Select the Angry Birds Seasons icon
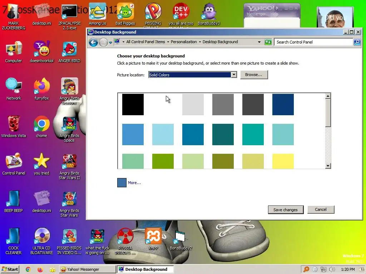Screen dimensions: 366x274 [69, 92]
